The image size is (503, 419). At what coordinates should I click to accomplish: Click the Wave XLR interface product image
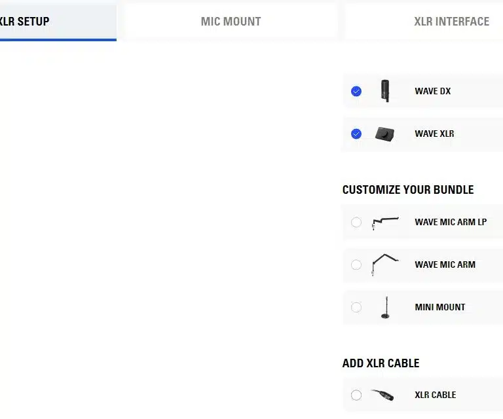385,134
